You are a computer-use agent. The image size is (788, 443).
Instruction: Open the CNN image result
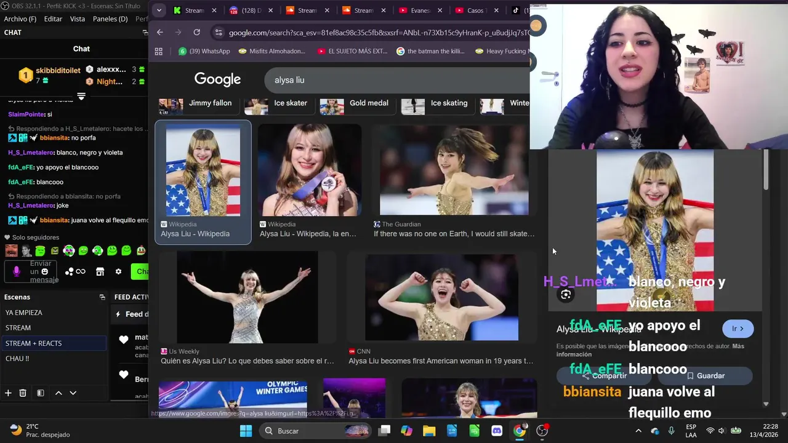point(441,298)
